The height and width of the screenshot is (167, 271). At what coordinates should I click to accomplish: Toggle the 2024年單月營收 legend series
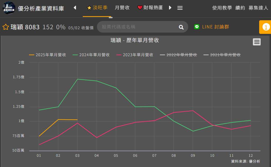pyautogui.click(x=91, y=55)
